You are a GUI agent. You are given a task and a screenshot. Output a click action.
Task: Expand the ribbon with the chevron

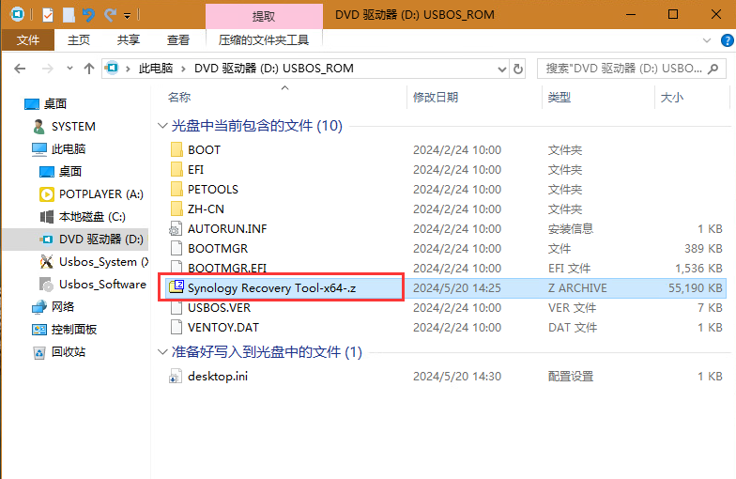(x=706, y=40)
